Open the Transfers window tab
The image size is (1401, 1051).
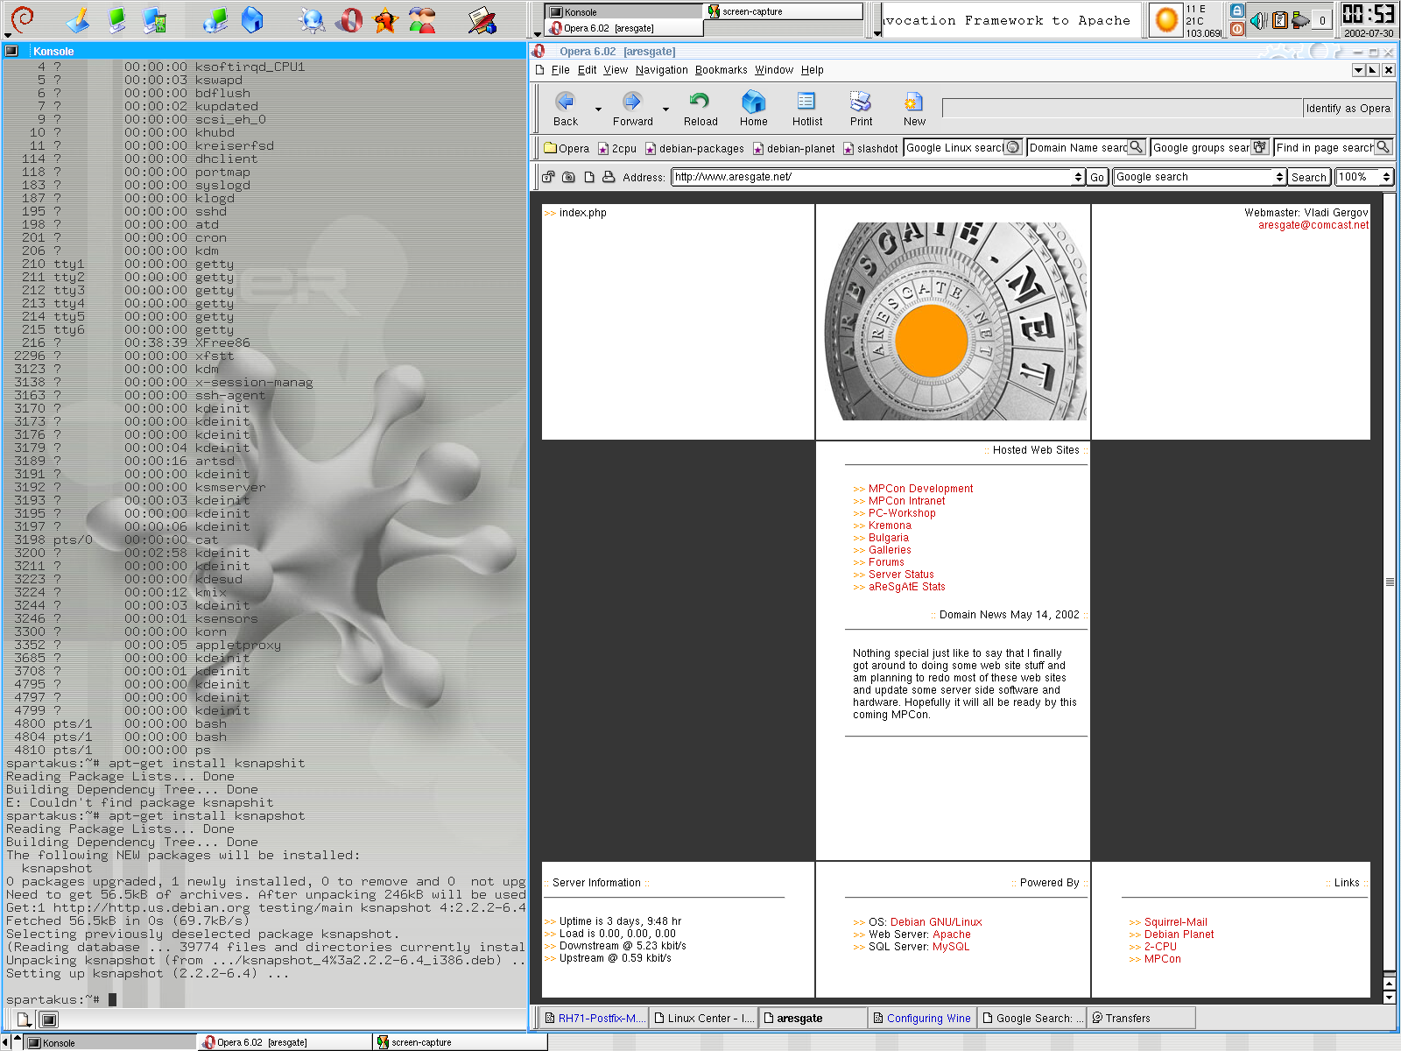tap(1142, 1018)
